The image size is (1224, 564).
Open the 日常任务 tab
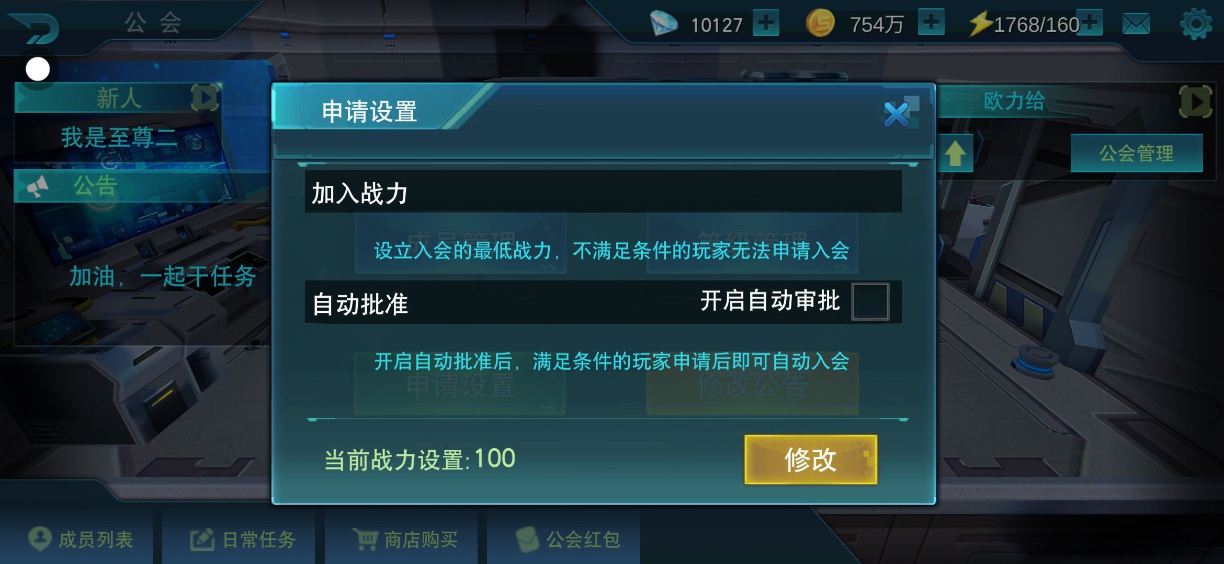[243, 539]
